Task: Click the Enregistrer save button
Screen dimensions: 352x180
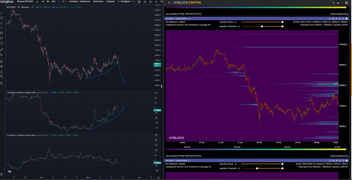Action: [126, 2]
